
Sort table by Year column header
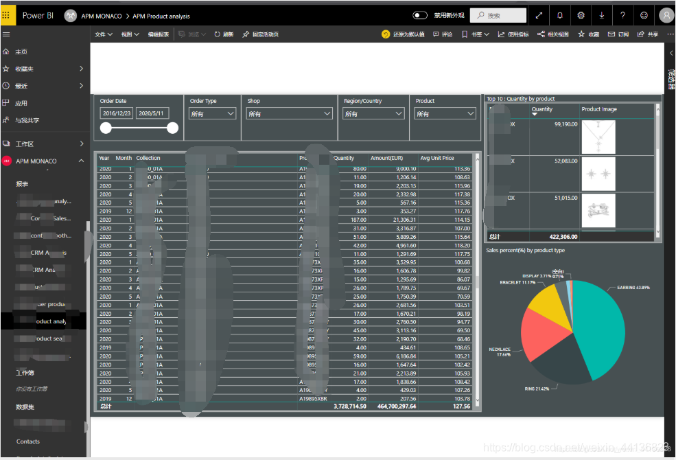click(x=104, y=158)
